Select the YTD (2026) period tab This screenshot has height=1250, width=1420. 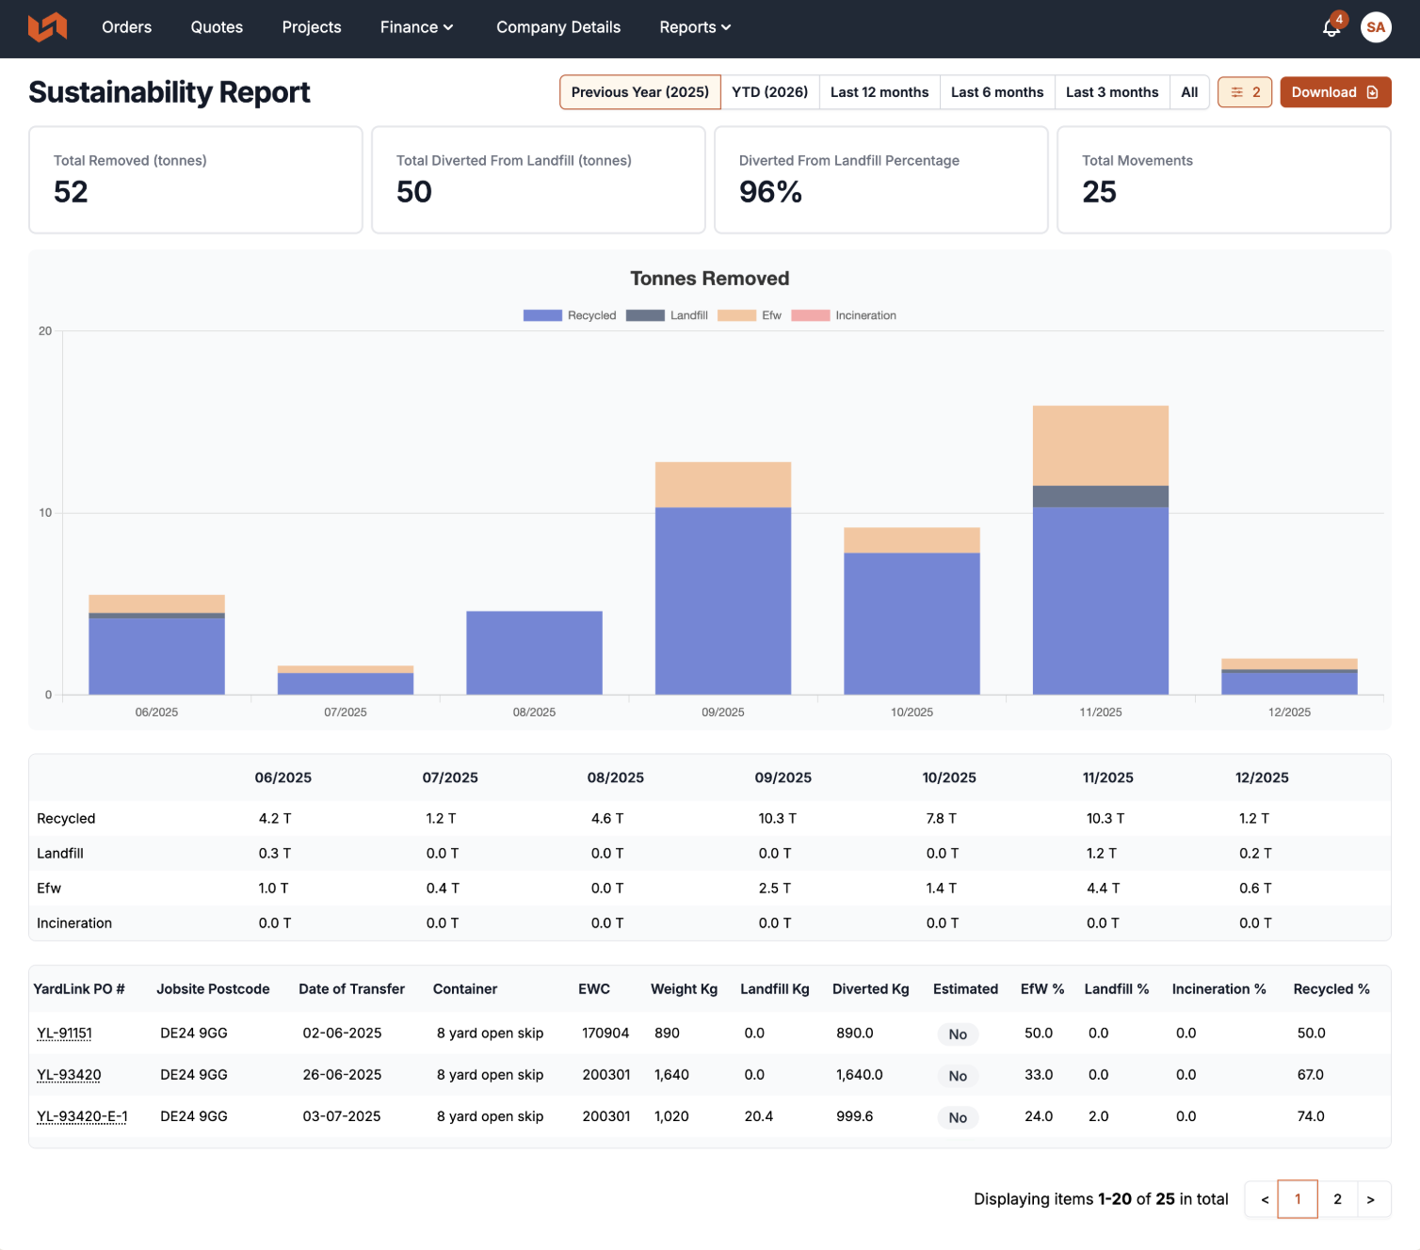pyautogui.click(x=769, y=92)
